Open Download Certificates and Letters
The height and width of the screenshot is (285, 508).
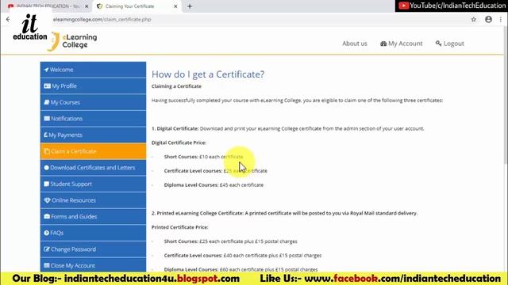coord(93,167)
